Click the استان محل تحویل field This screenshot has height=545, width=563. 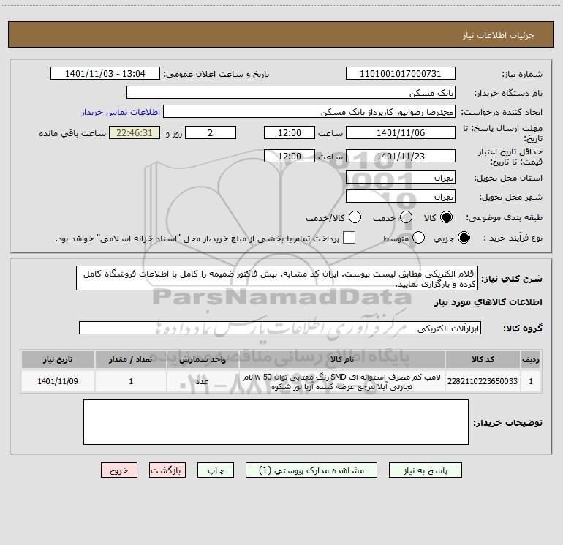pyautogui.click(x=400, y=178)
